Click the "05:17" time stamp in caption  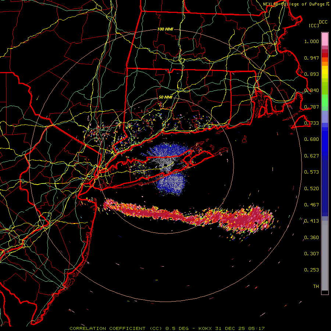point(256,328)
